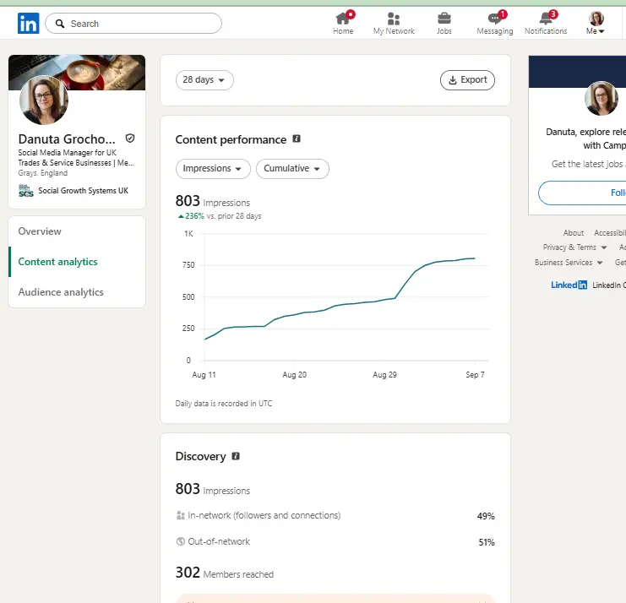This screenshot has height=603, width=626.
Task: Click the Out-of-network globe icon
Action: [181, 541]
